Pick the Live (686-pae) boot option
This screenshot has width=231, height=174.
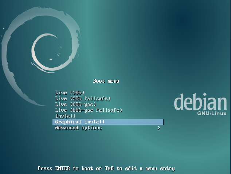75,104
